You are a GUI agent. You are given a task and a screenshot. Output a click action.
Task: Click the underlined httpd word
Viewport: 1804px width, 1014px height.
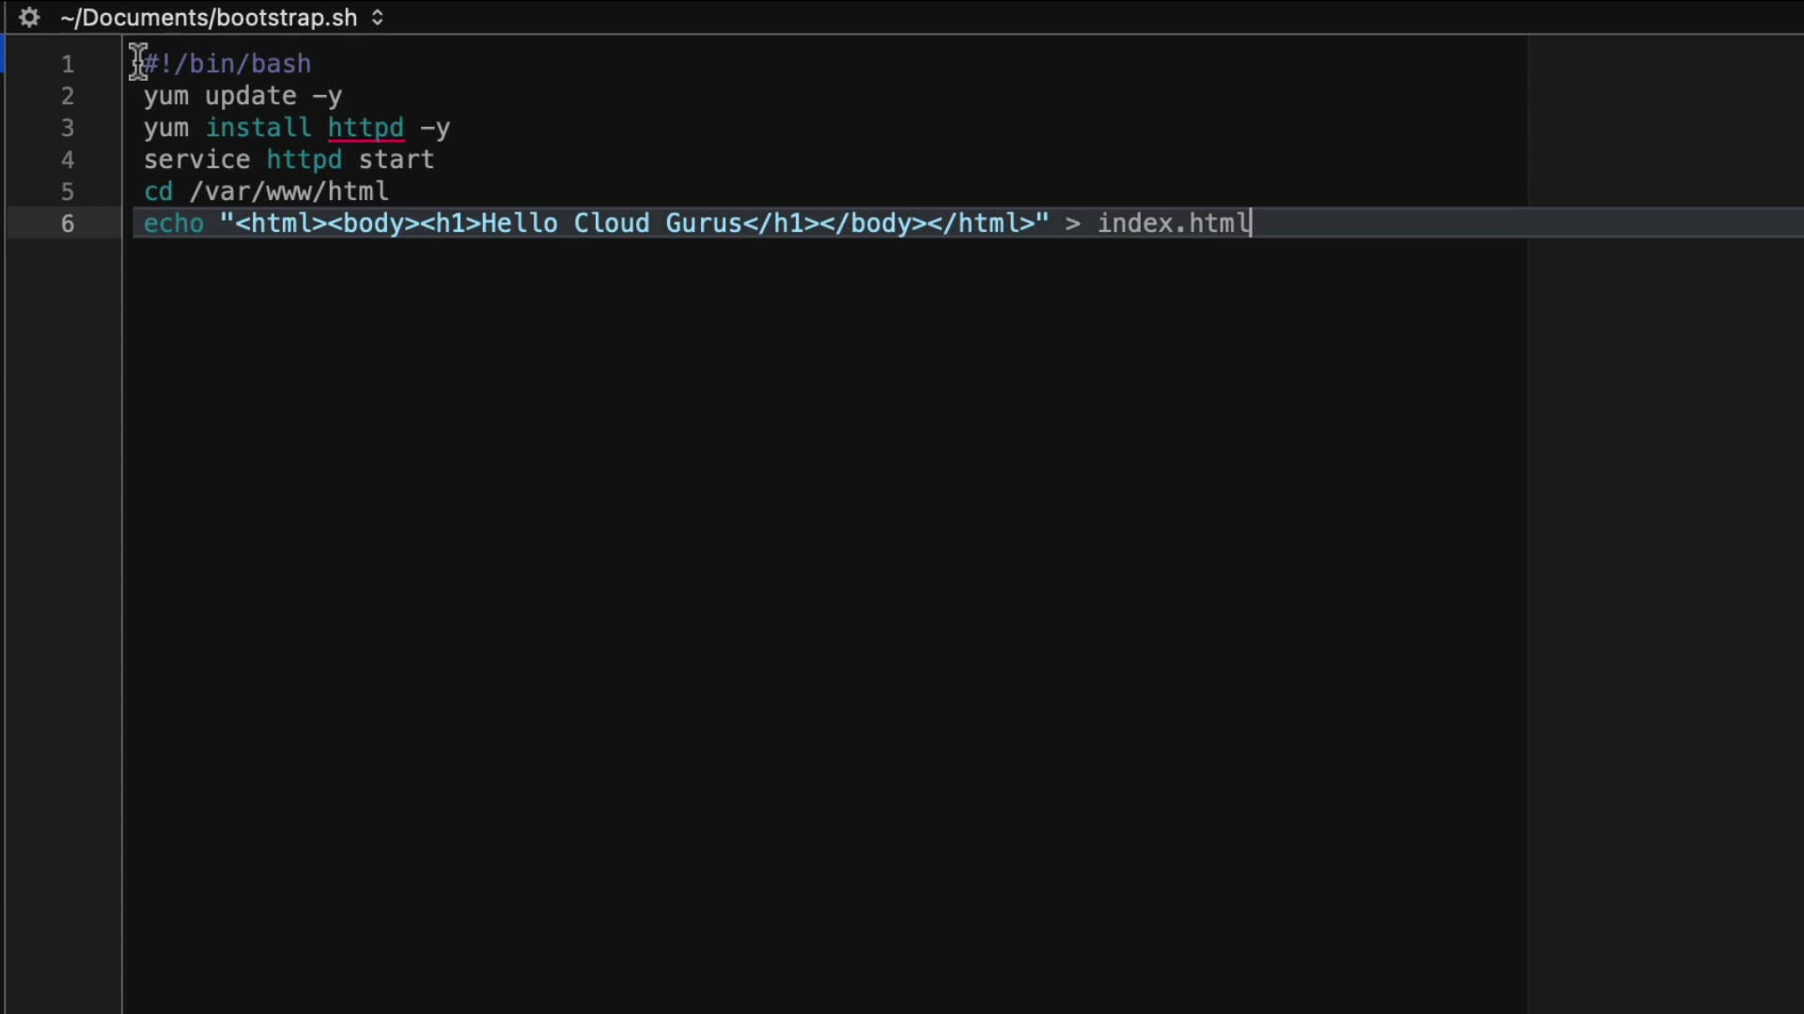pos(365,128)
